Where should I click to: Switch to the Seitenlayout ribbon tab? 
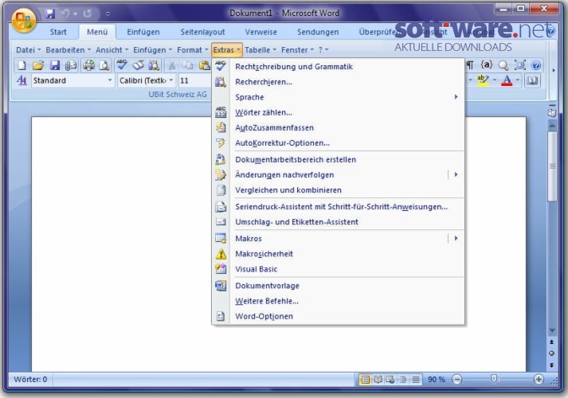tap(202, 32)
